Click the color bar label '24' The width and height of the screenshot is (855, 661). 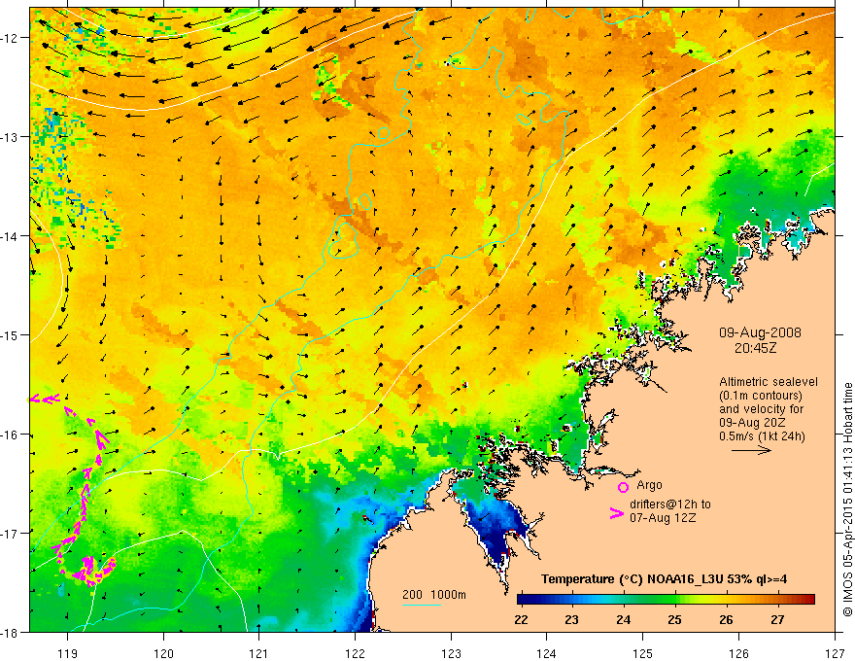623,619
